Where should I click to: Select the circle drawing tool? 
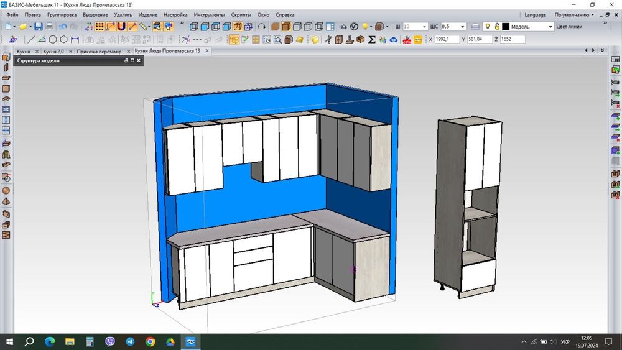(52, 39)
